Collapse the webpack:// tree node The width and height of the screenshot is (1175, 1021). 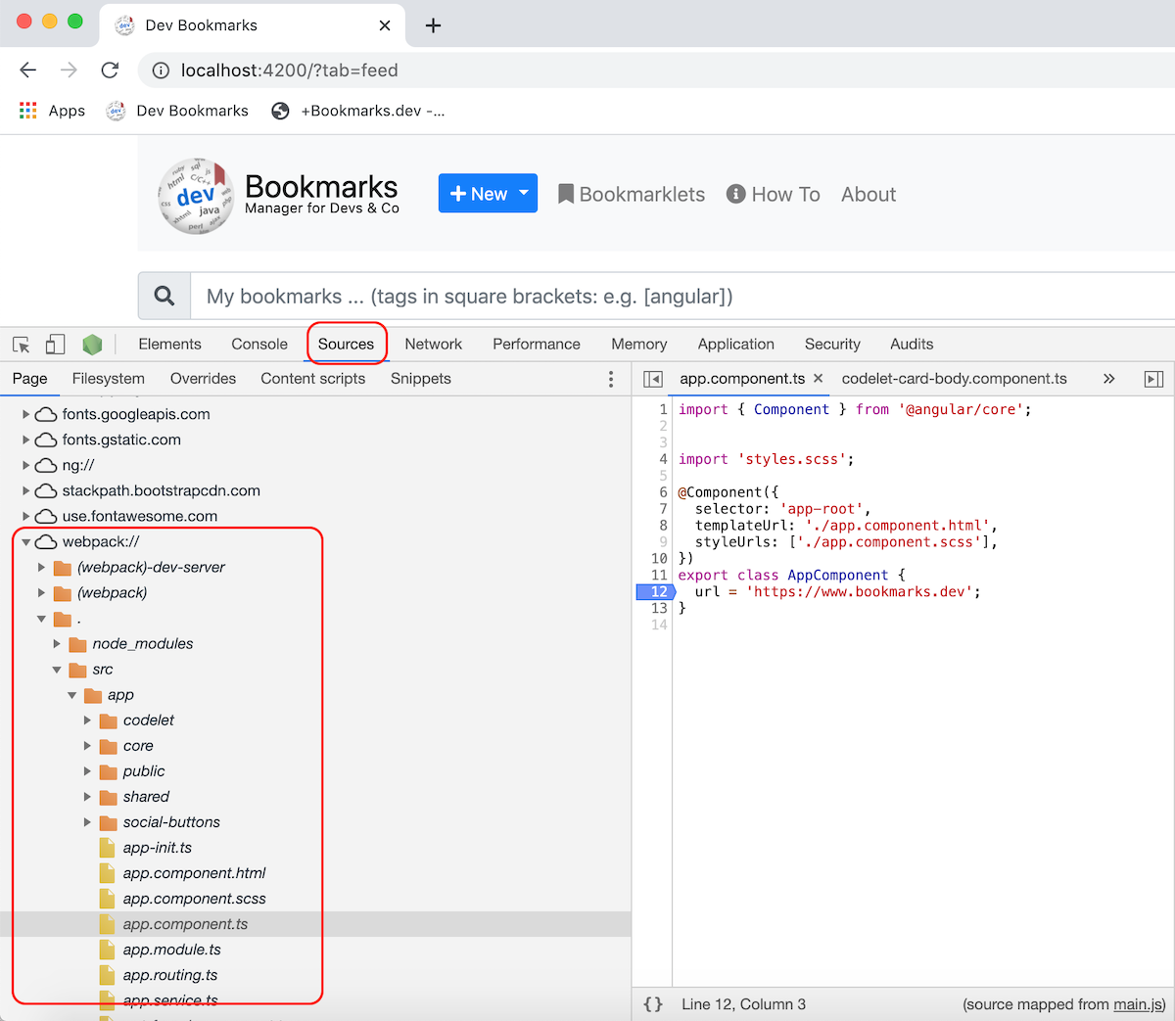26,541
